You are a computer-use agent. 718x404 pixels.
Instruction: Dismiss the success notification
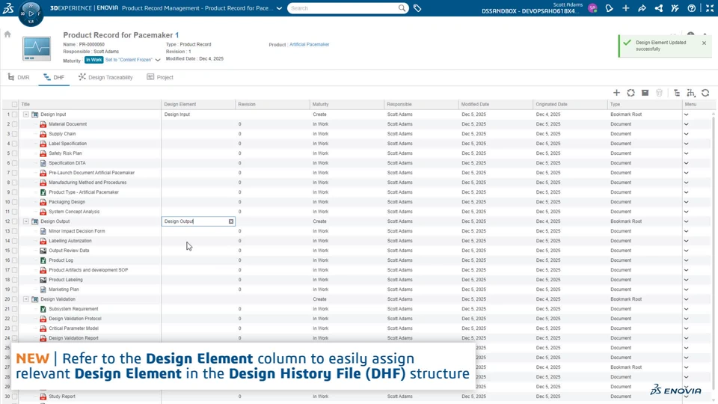tap(704, 43)
